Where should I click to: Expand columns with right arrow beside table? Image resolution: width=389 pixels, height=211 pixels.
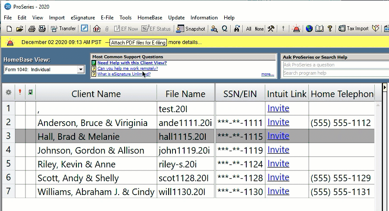(x=385, y=88)
